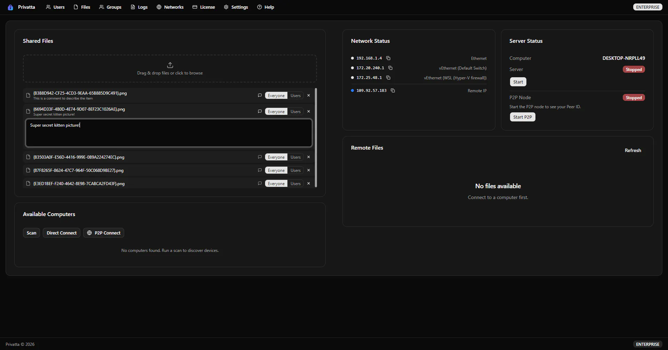668x350 pixels.
Task: Click file icon of {B3503A0F row
Action: tap(28, 157)
